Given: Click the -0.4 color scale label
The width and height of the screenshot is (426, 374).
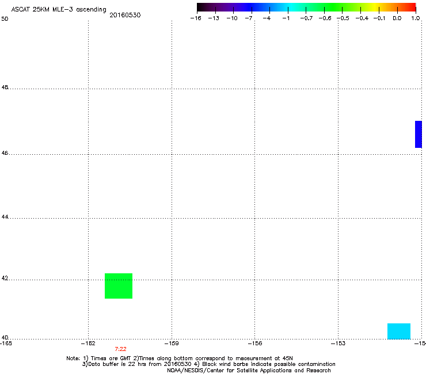Looking at the screenshot, I should (362, 18).
